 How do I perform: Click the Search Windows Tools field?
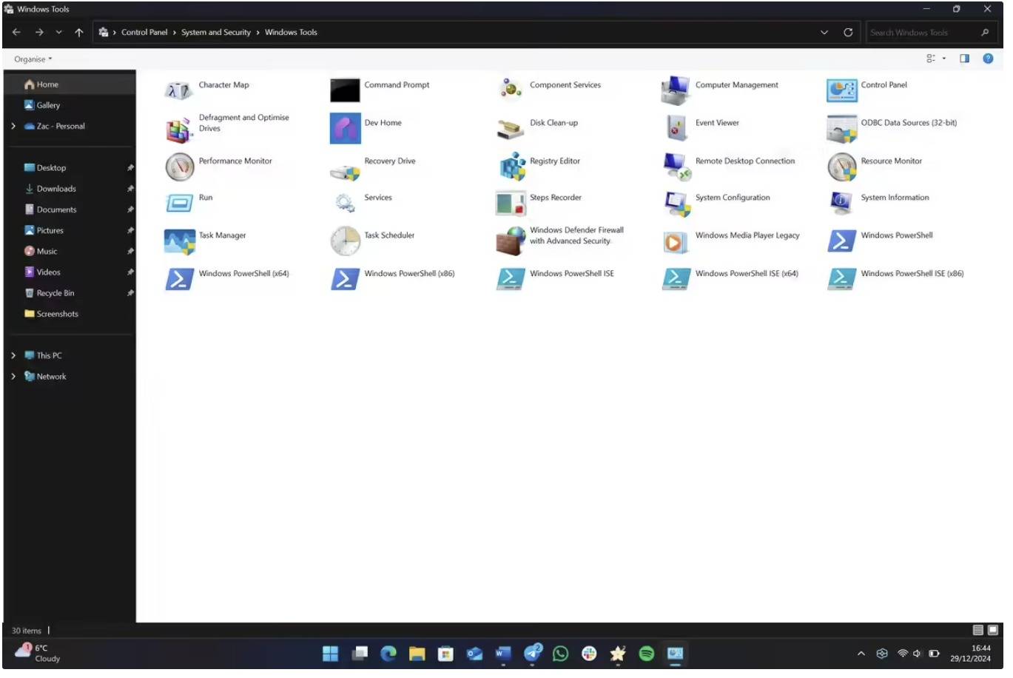921,33
